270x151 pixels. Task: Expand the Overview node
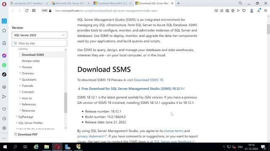(x=20, y=73)
